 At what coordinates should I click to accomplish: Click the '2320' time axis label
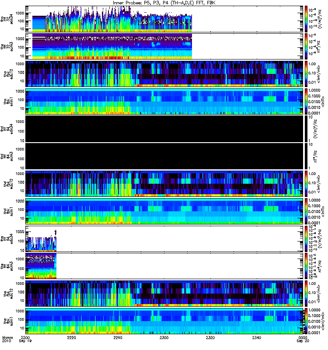pyautogui.click(x=210, y=337)
